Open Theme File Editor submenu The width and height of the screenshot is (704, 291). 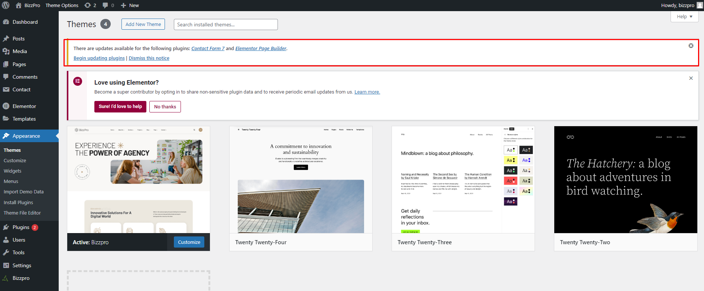click(x=22, y=213)
